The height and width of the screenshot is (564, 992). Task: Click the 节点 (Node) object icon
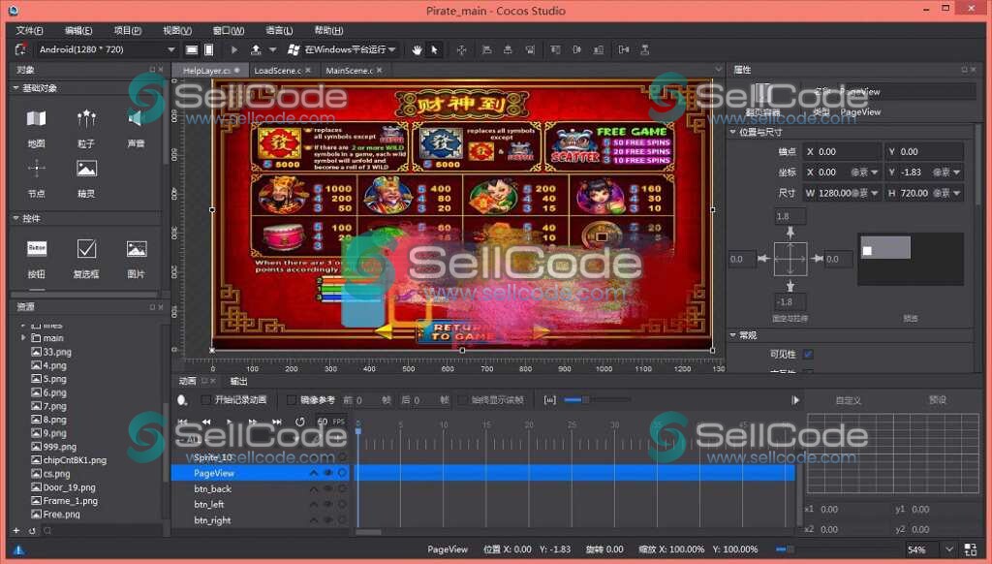(x=36, y=169)
